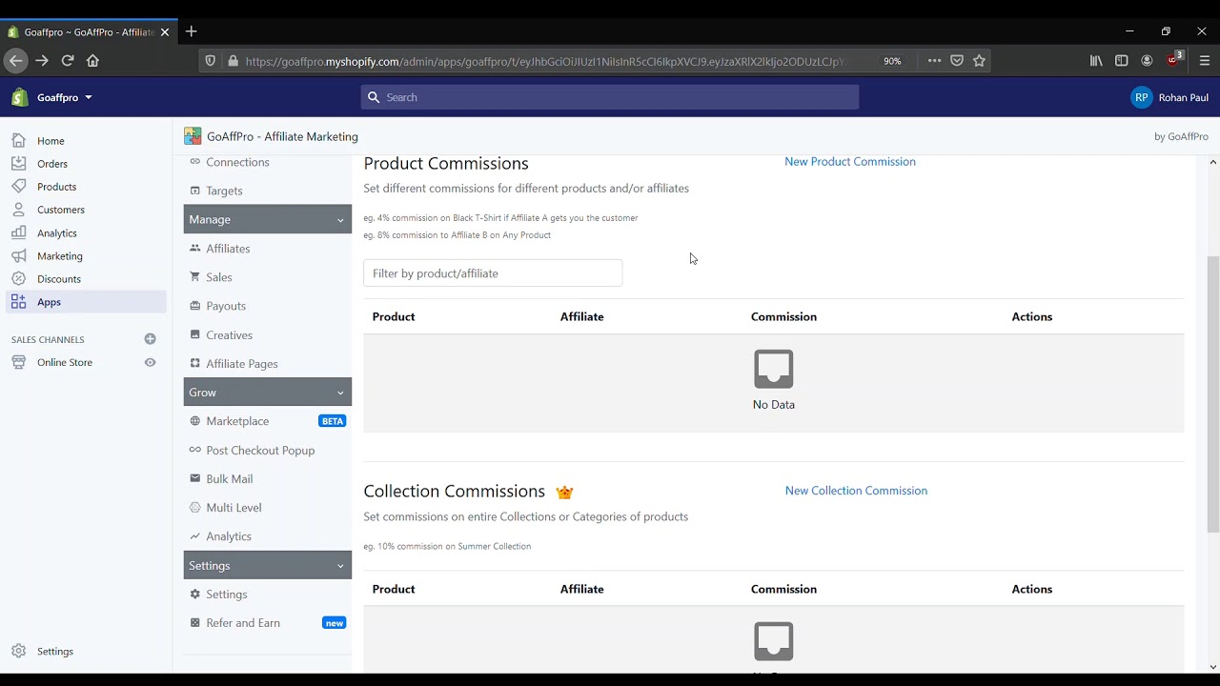Open Firefox account icon
Viewport: 1220px width, 686px height.
[x=1147, y=60]
